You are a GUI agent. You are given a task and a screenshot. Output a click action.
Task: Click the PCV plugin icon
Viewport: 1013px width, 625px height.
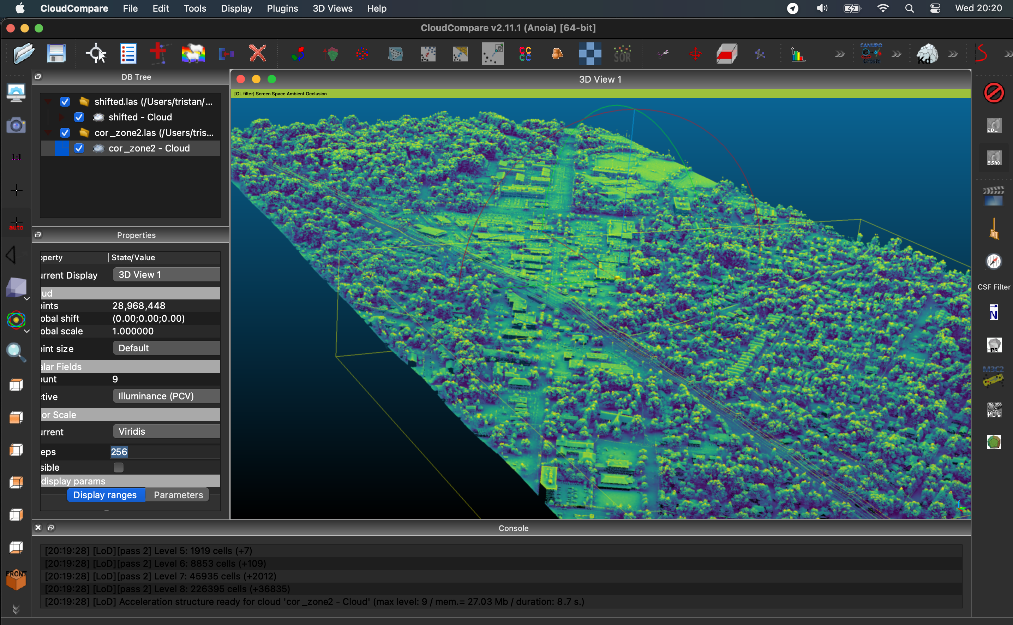pyautogui.click(x=994, y=410)
